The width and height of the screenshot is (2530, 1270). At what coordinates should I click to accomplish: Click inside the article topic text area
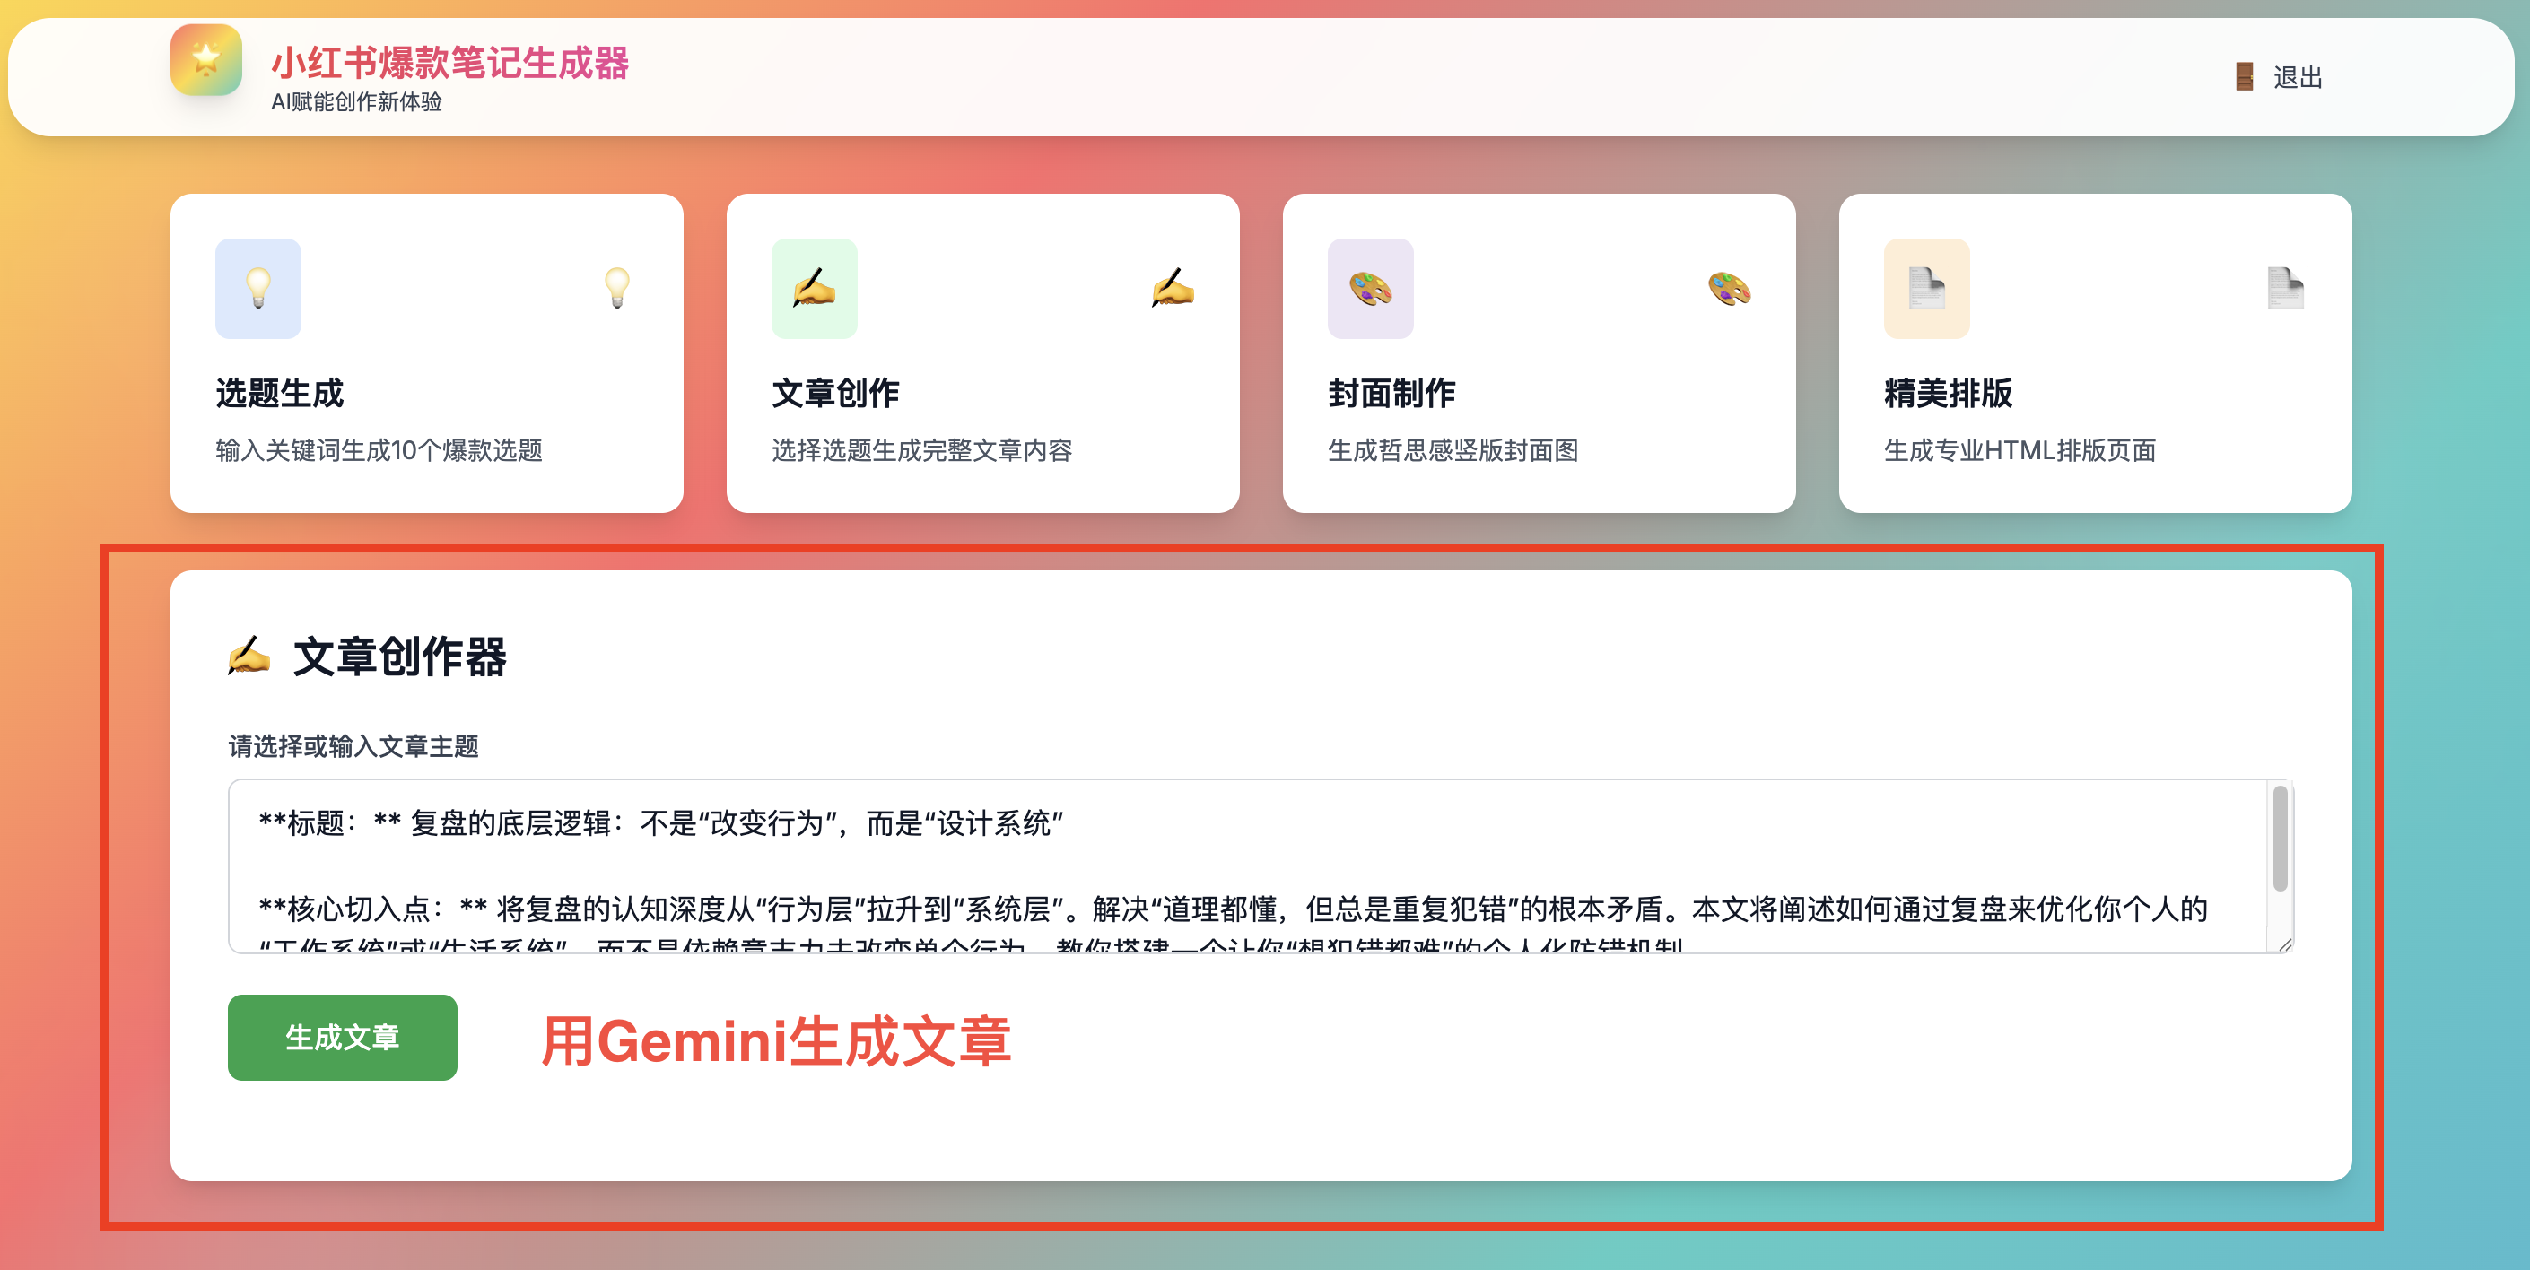1247,866
